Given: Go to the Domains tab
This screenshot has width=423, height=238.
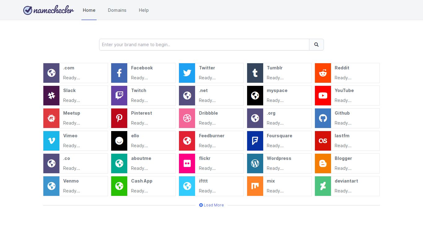Looking at the screenshot, I should click(117, 10).
